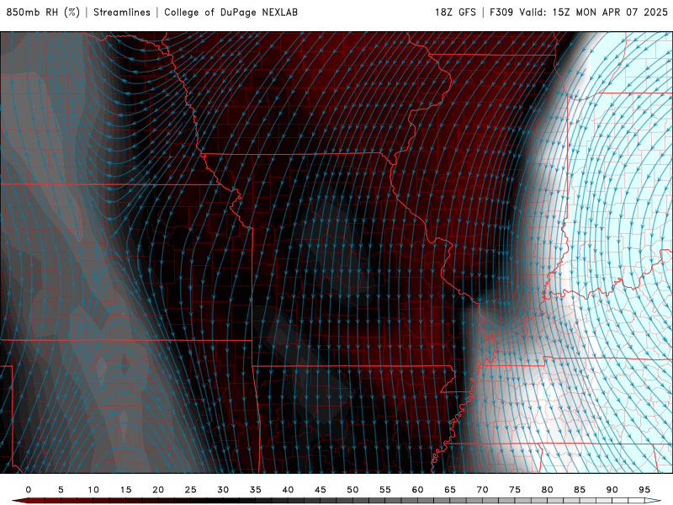Click the "60" color scale label
The width and height of the screenshot is (673, 505).
pyautogui.click(x=417, y=490)
